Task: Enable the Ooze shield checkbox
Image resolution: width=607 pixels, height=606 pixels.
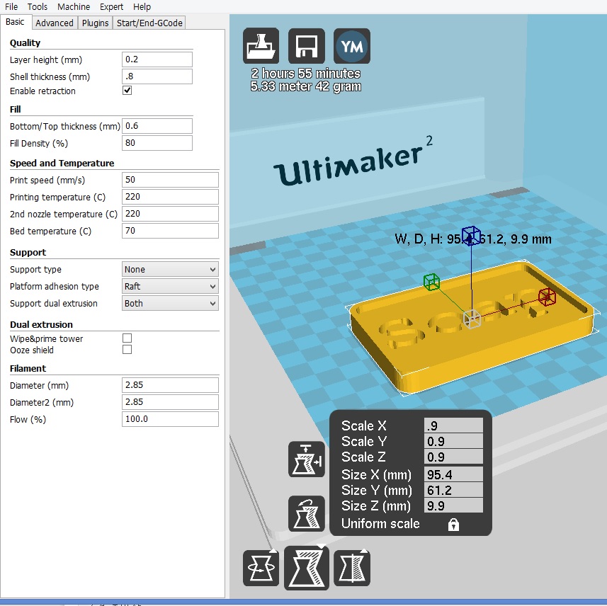Action: pos(127,350)
